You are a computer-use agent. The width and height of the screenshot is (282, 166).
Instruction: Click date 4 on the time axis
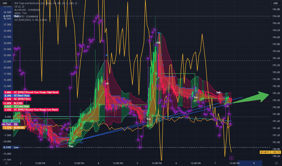pos(98,163)
